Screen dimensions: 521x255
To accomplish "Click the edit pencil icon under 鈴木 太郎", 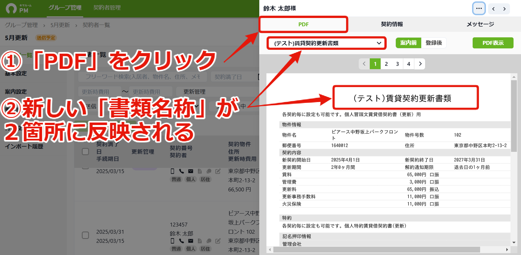I will (x=218, y=241).
